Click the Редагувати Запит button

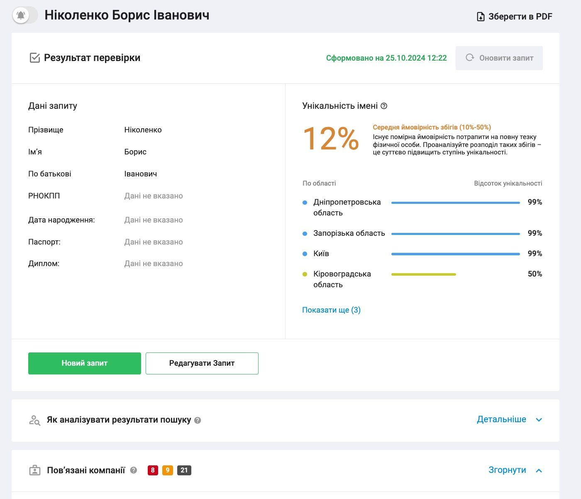click(202, 363)
